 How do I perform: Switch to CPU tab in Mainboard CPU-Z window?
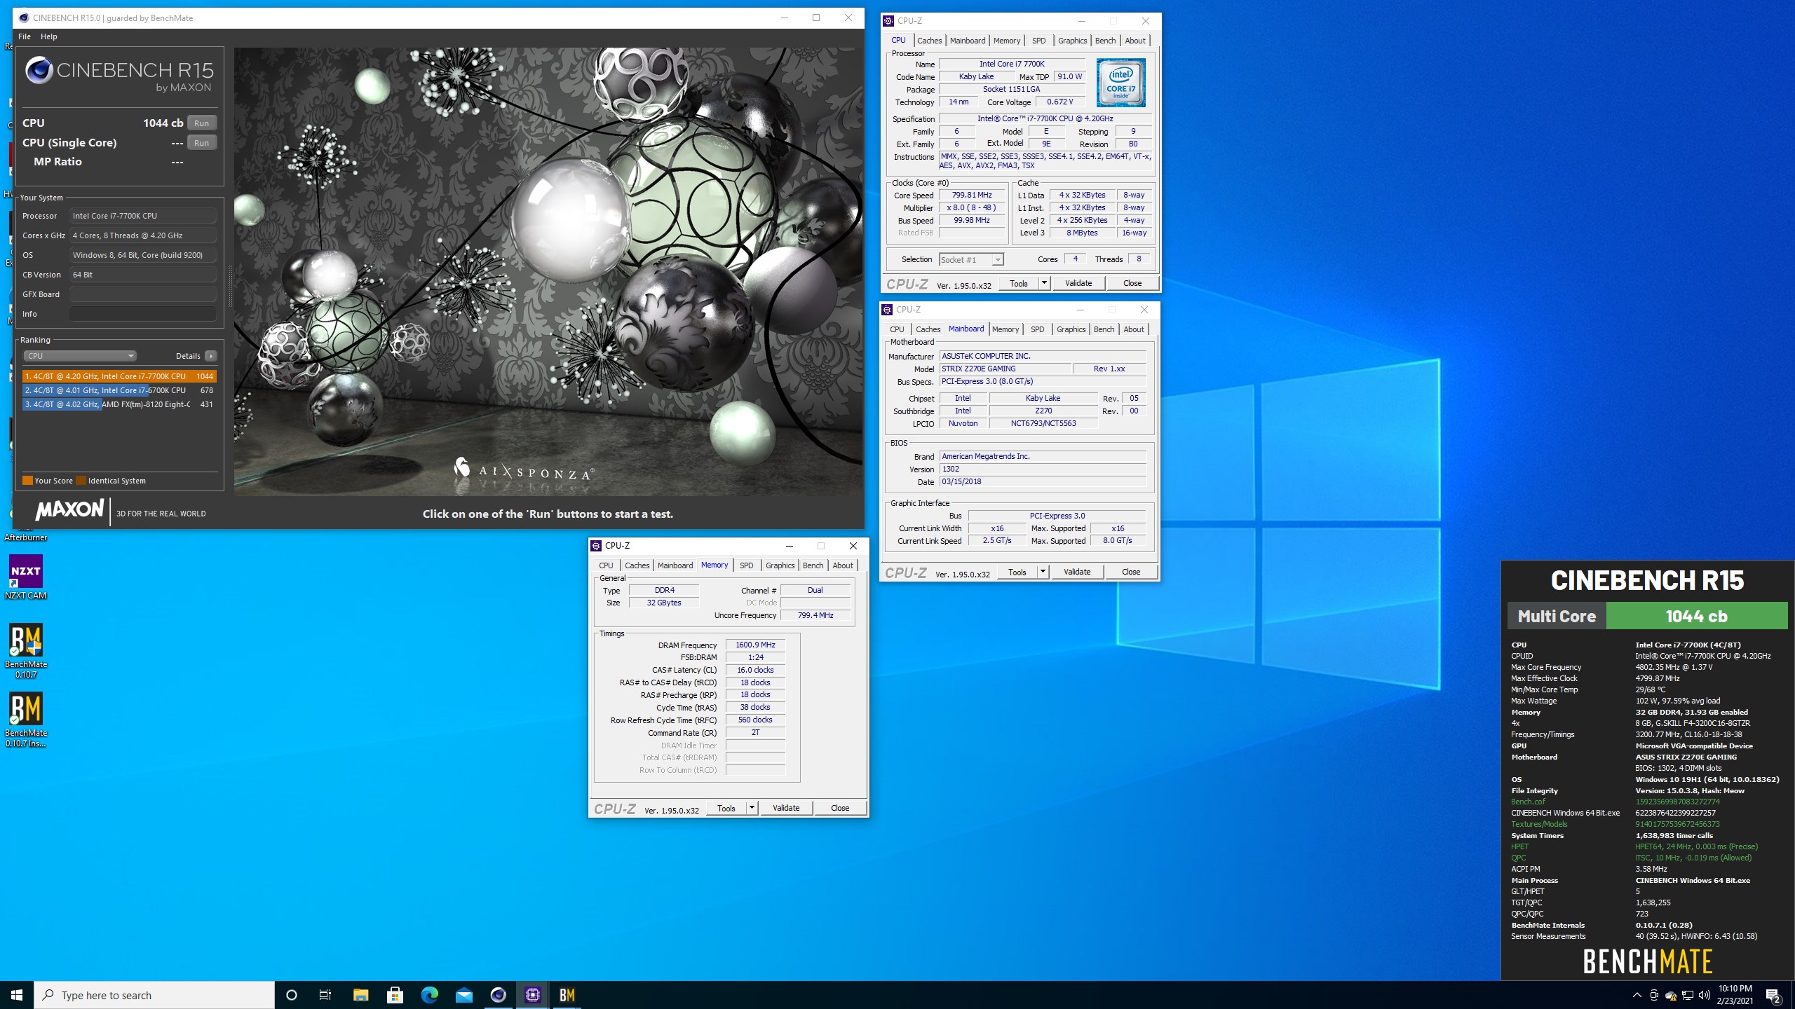point(897,329)
